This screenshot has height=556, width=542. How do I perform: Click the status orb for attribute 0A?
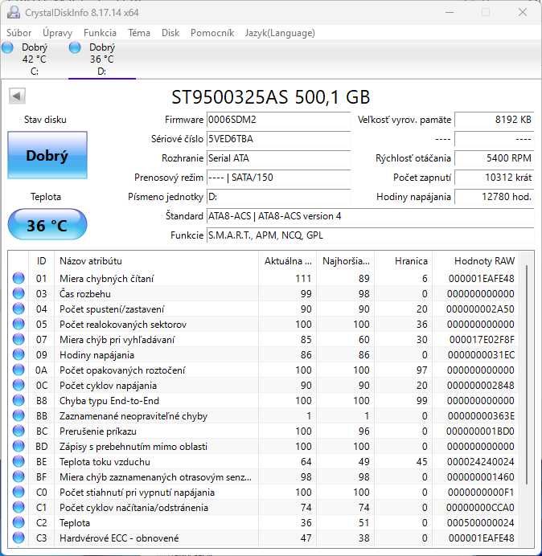(18, 370)
